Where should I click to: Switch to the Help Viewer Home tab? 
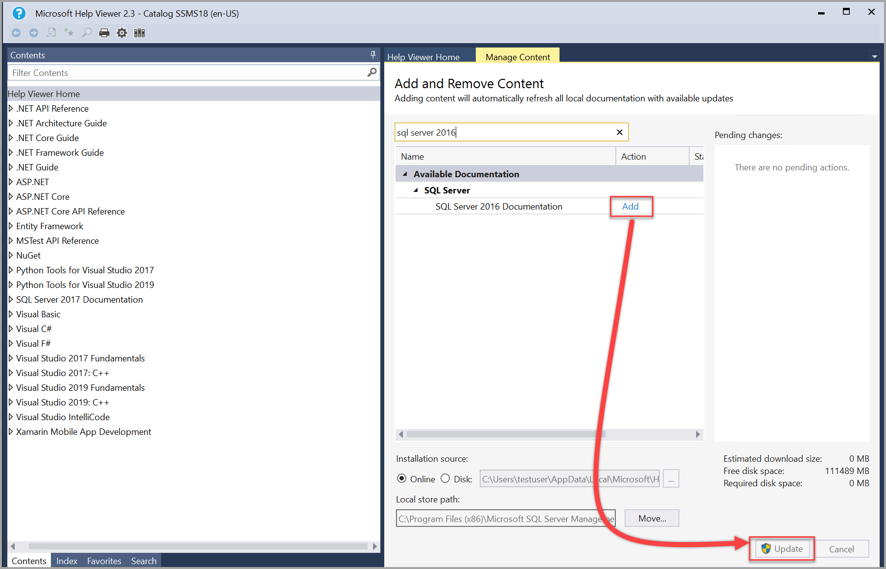423,57
